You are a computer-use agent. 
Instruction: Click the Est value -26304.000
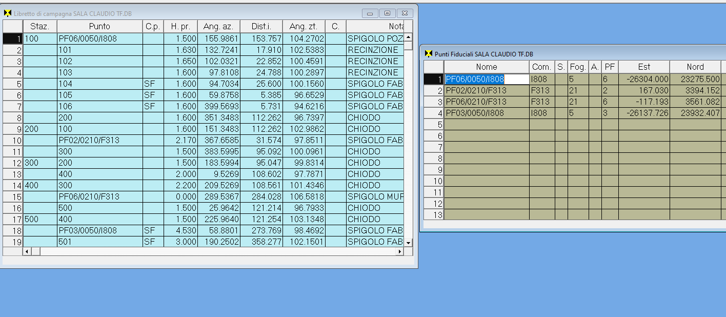pos(644,79)
